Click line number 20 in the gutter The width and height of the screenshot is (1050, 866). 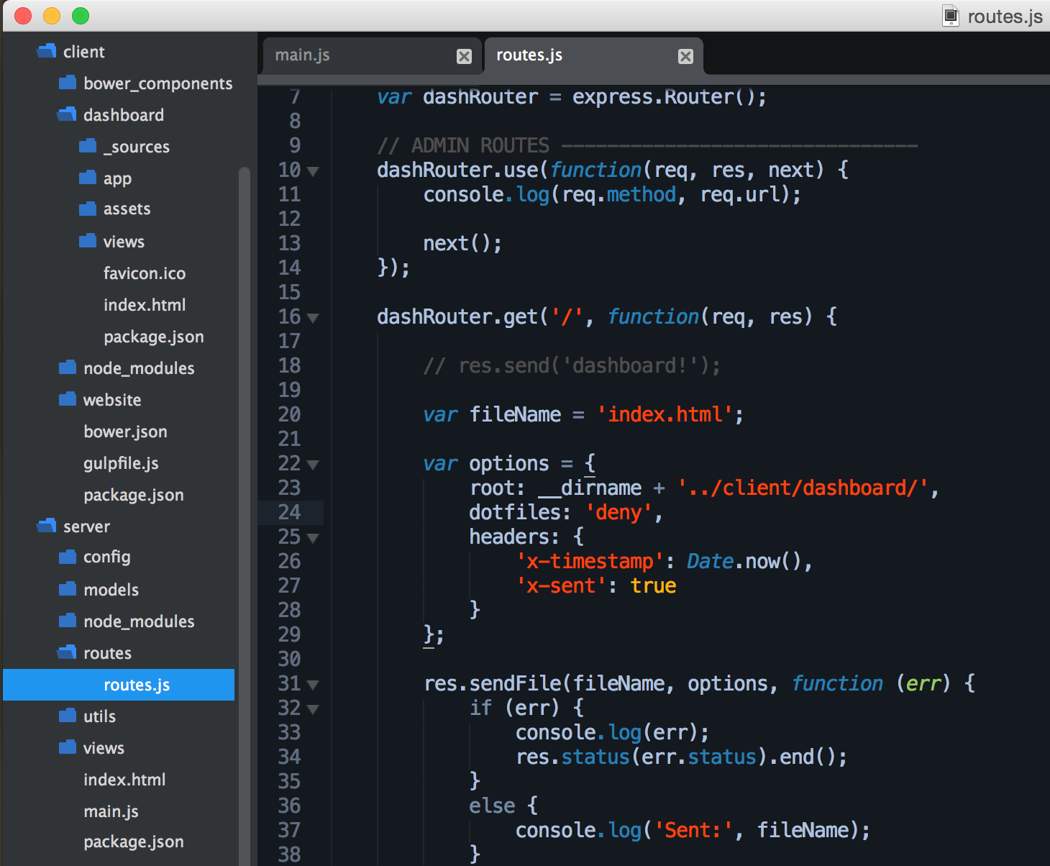click(289, 414)
